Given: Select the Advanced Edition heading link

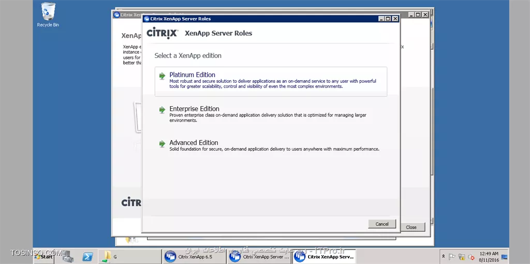Looking at the screenshot, I should point(194,142).
